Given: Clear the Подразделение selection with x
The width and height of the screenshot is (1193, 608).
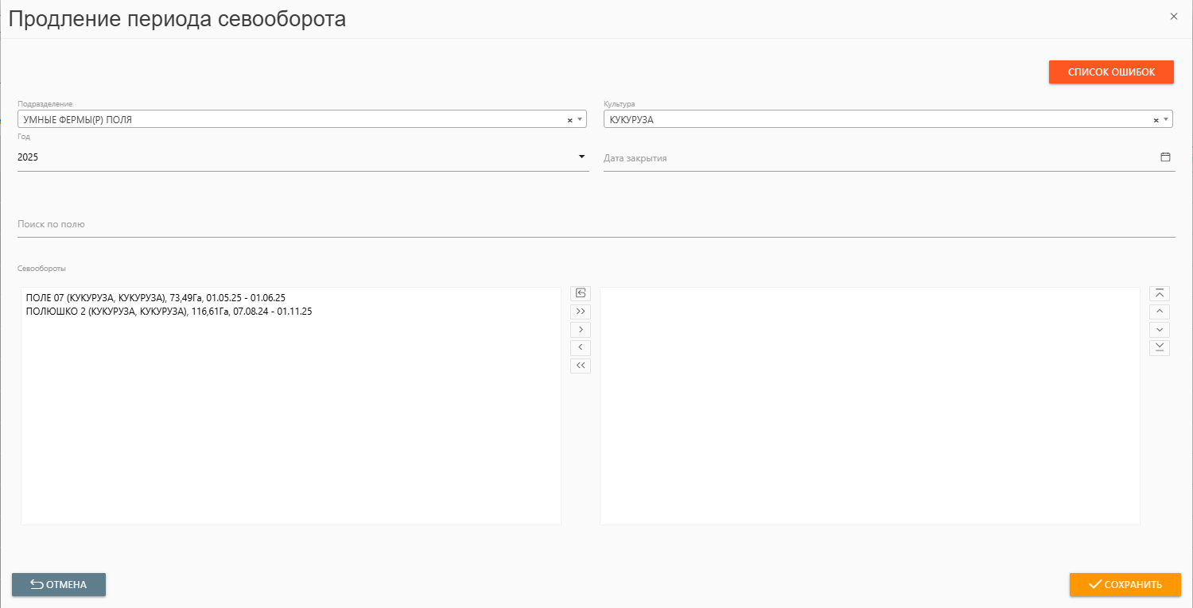Looking at the screenshot, I should tap(569, 120).
